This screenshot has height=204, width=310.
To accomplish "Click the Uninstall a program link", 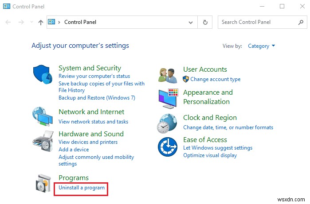I will pyautogui.click(x=82, y=188).
